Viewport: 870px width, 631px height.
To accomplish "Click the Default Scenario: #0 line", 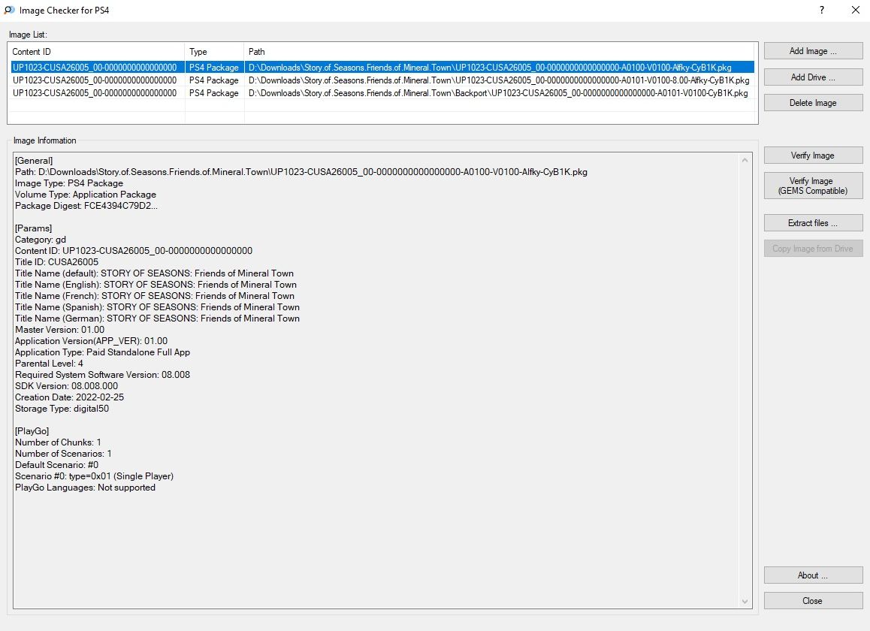I will coord(56,465).
